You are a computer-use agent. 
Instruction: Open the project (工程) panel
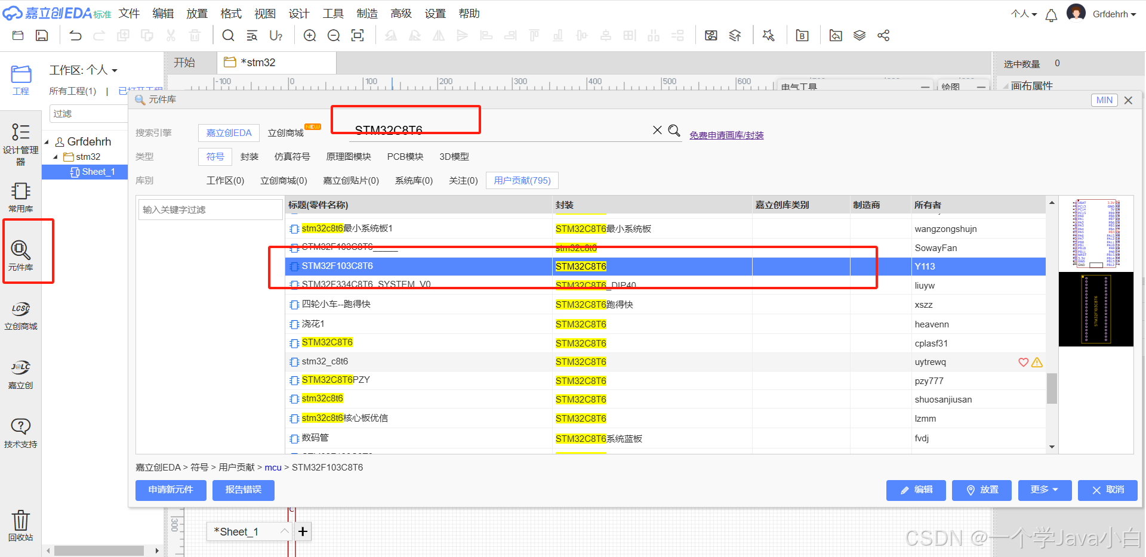click(x=21, y=81)
